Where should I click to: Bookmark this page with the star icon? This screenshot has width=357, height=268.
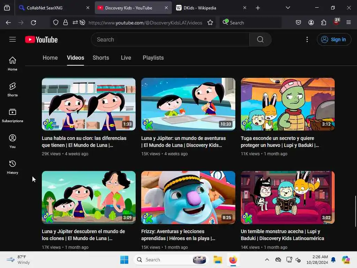coord(210,23)
